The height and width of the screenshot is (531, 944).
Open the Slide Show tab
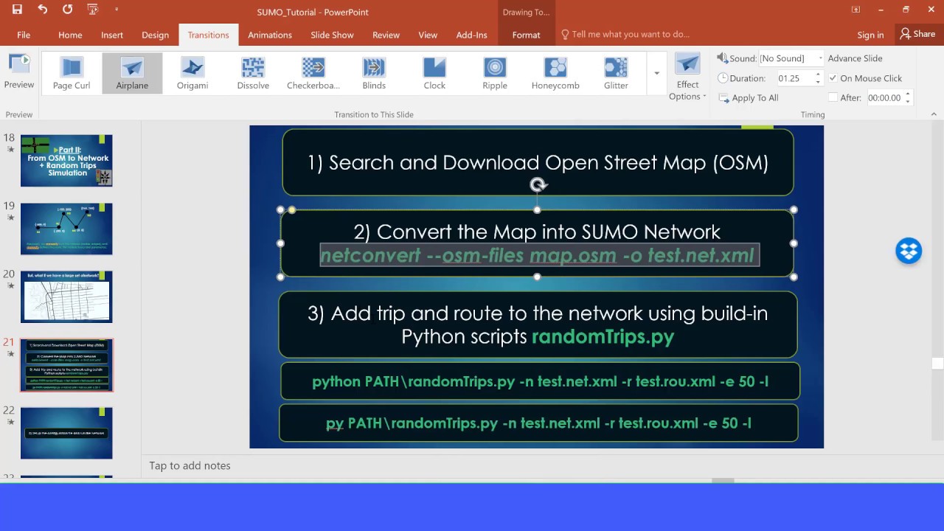pyautogui.click(x=332, y=35)
